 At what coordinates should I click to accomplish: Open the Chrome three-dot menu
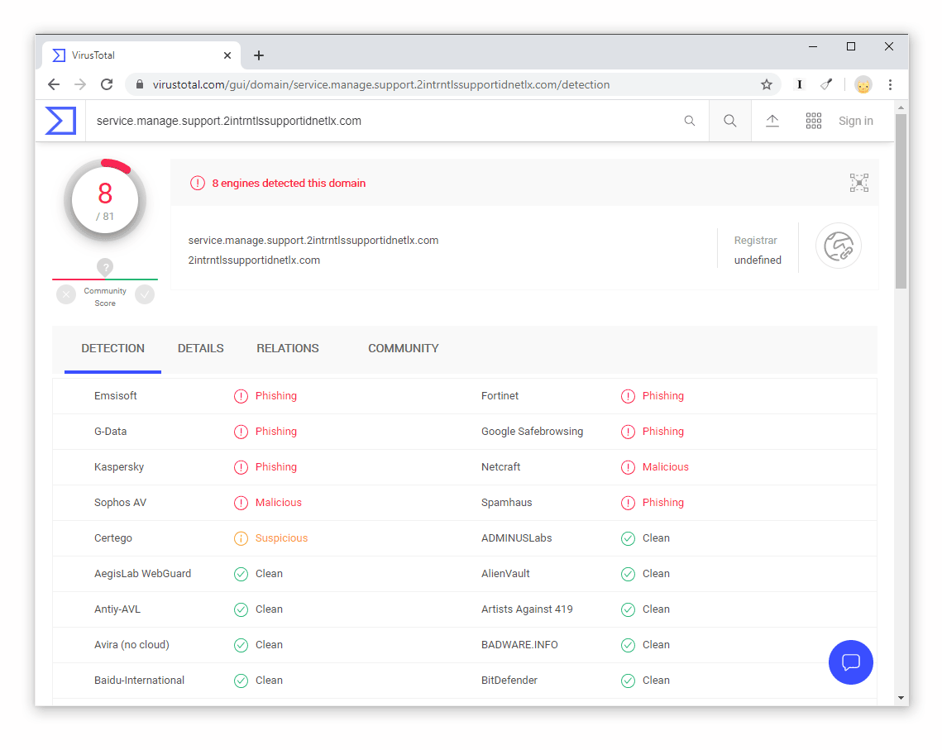coord(891,84)
